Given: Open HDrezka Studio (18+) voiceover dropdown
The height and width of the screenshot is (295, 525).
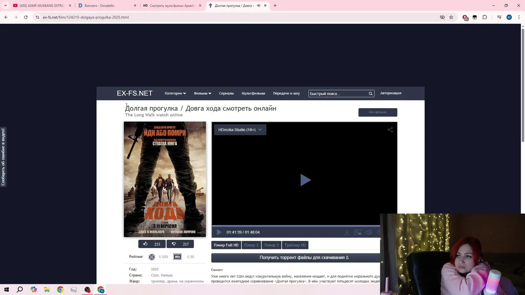Looking at the screenshot, I should tap(240, 129).
